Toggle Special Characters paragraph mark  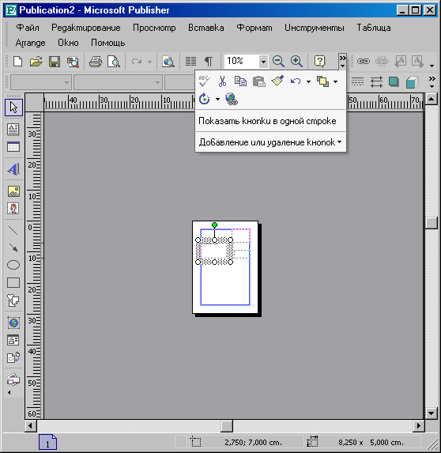[209, 61]
